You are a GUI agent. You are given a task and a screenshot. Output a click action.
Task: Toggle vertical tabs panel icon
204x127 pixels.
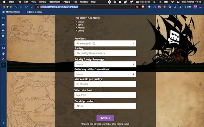(x=4, y=18)
